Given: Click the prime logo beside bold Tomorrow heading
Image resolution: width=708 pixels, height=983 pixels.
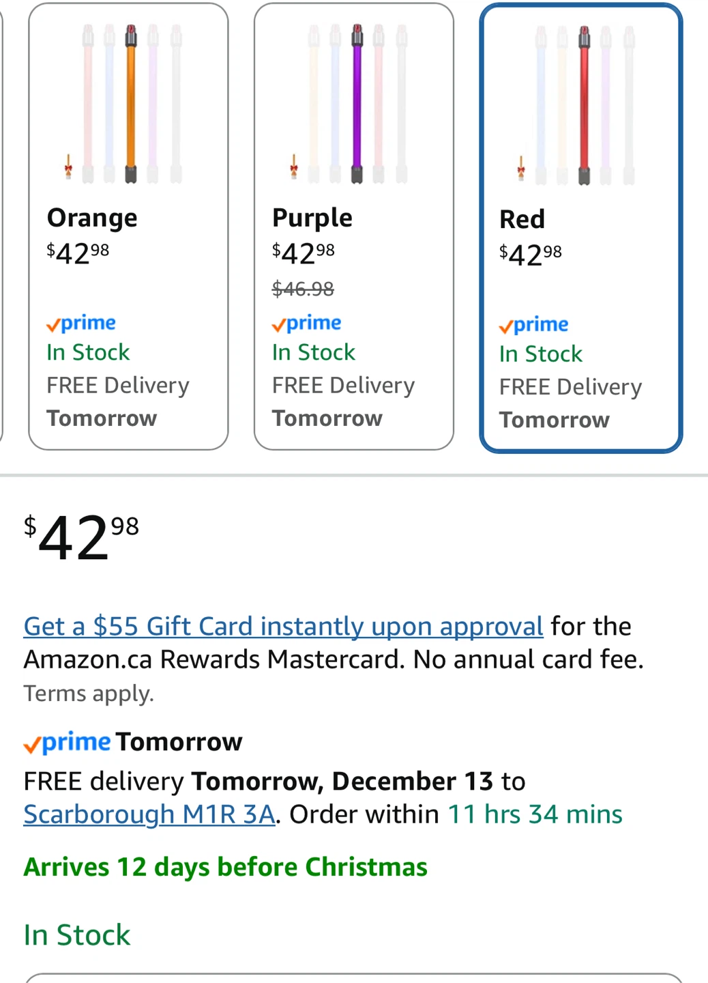Looking at the screenshot, I should tap(67, 742).
